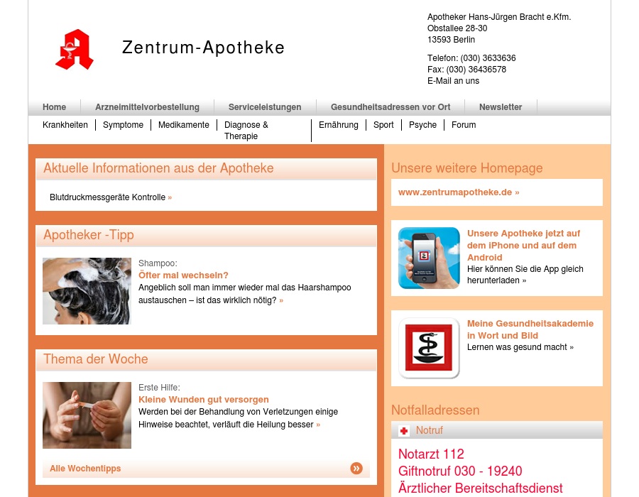Open the Medikamente submenu item

tap(184, 125)
